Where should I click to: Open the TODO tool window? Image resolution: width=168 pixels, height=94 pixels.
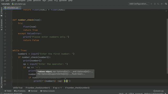8,91
